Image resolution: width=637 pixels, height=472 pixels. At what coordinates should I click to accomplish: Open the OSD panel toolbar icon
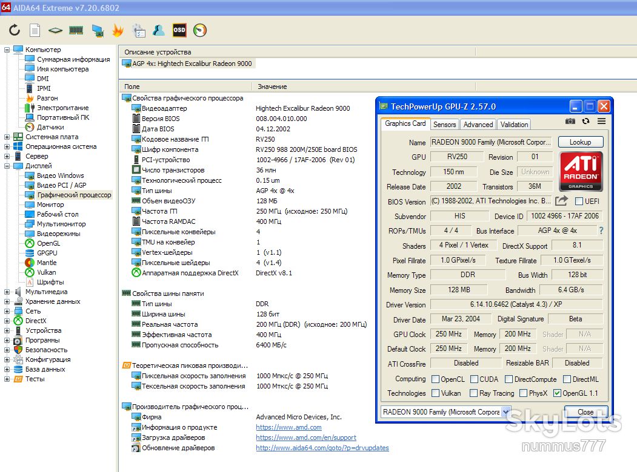[179, 30]
